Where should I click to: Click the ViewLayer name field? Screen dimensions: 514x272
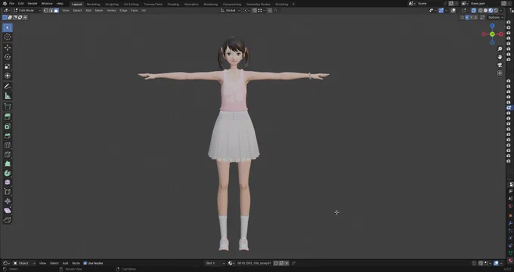485,4
